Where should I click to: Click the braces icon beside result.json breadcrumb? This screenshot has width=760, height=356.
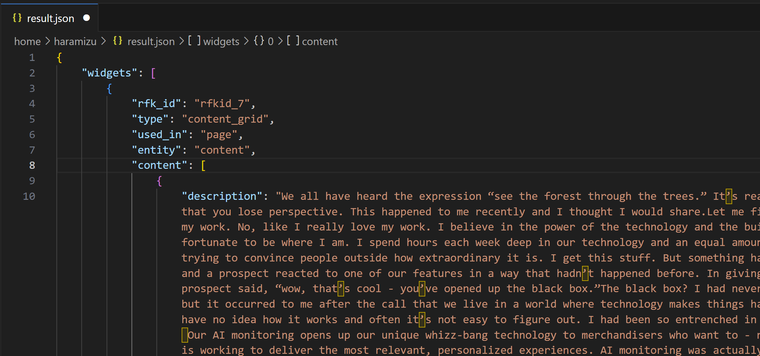(118, 41)
